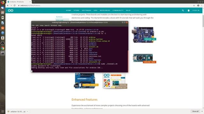Launch OBS Studio from the dock

pos(3,43)
